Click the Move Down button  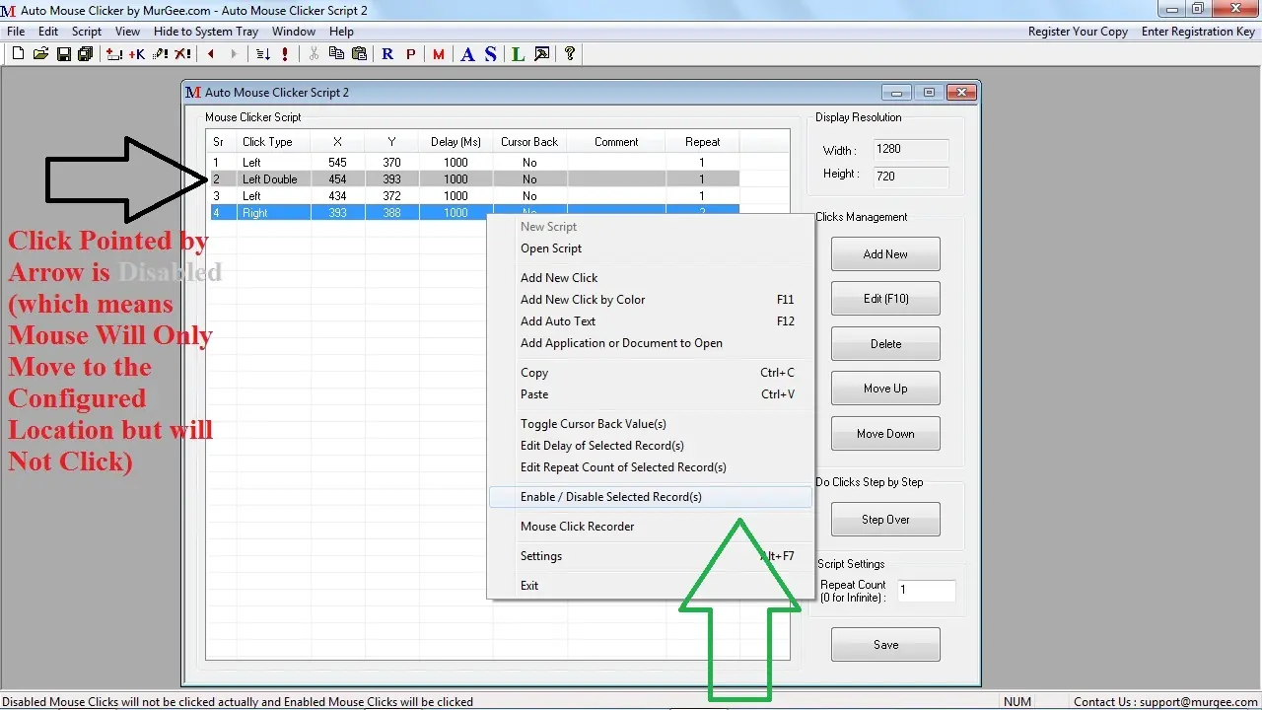click(x=885, y=434)
